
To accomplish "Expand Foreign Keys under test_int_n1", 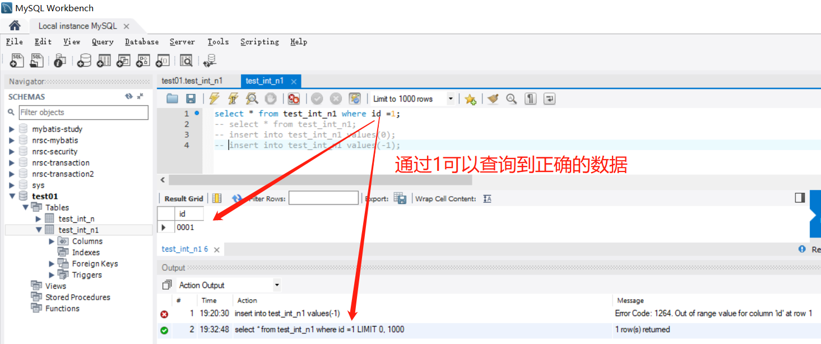I will 52,264.
